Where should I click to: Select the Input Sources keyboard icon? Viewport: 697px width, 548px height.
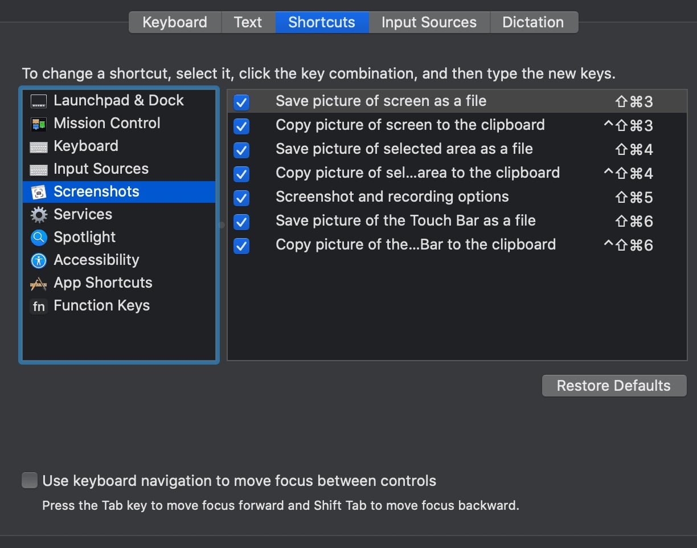pos(39,170)
